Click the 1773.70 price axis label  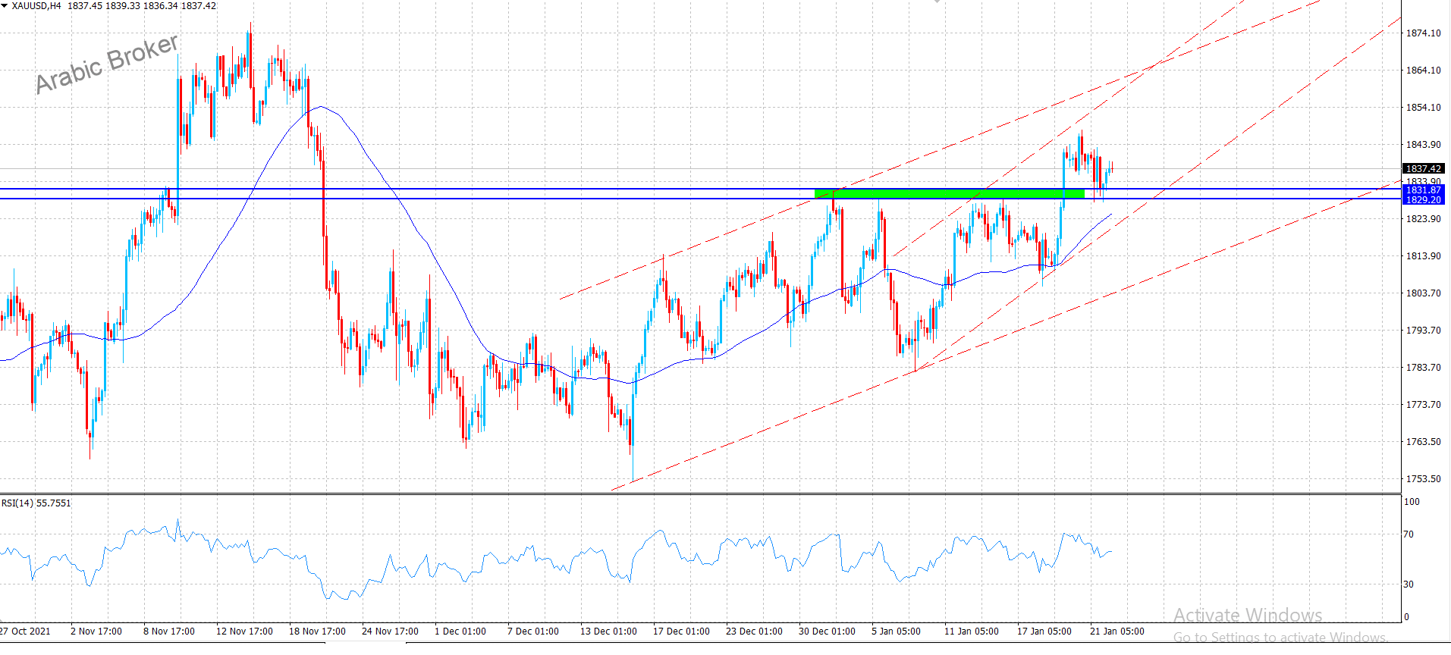click(1424, 405)
